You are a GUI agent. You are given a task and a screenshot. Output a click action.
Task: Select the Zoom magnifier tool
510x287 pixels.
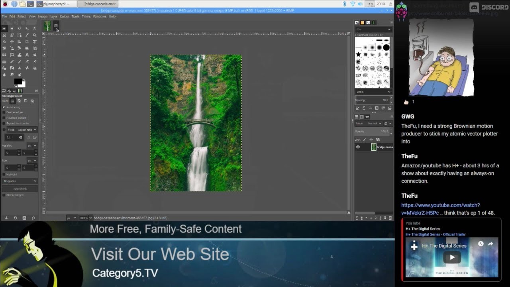(35, 35)
